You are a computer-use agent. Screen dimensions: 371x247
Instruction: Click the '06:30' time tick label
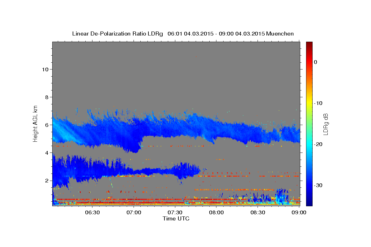pyautogui.click(x=92, y=213)
